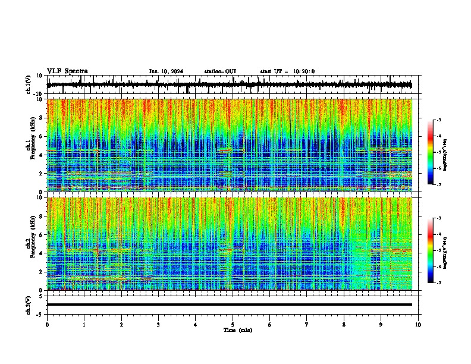Click the ch.3 flat signal line
The height and width of the screenshot is (364, 471).
(230, 305)
